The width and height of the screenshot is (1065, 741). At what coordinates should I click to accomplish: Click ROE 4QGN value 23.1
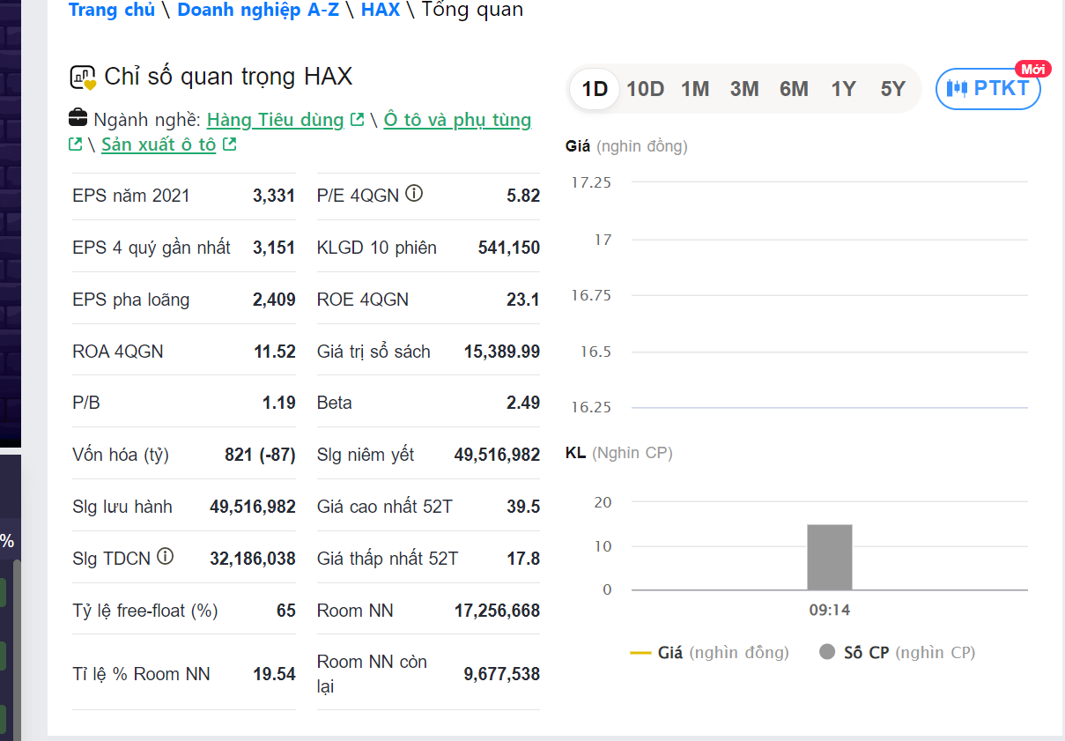pyautogui.click(x=523, y=300)
